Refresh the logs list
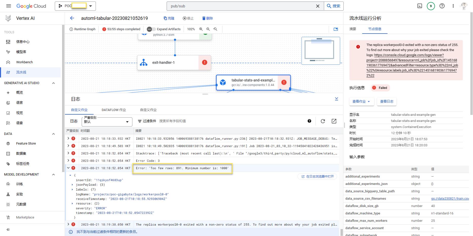 point(323,121)
